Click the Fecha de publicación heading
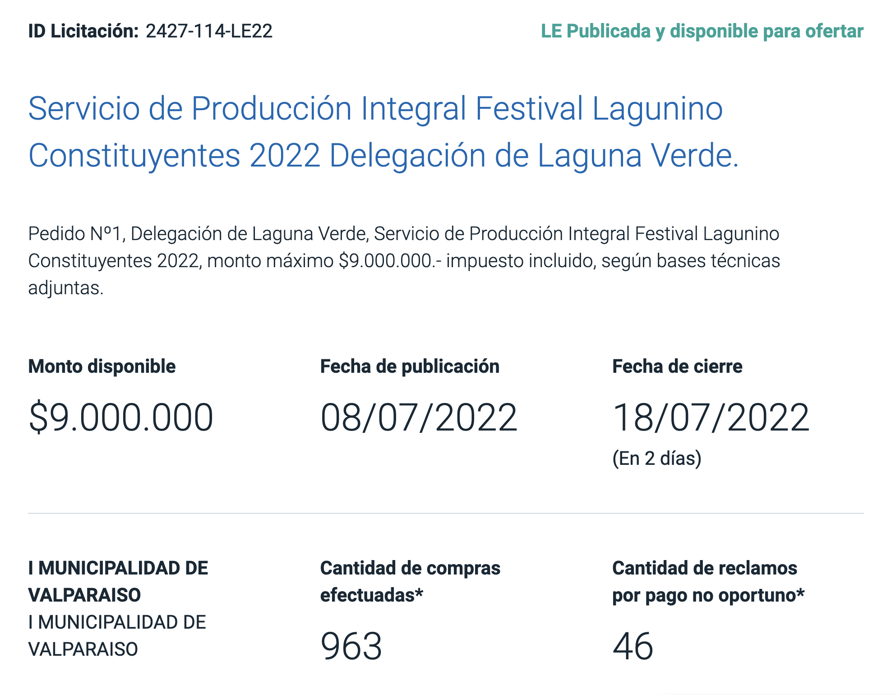The image size is (896, 695). point(410,366)
